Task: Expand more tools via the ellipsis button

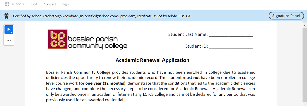Action: point(9,40)
